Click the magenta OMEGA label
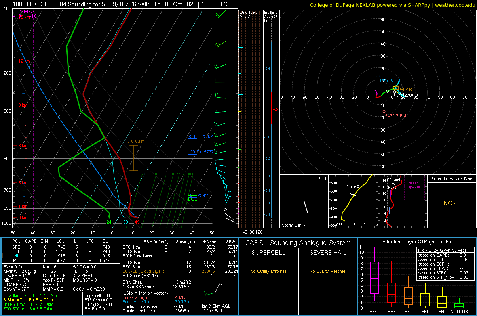This screenshot has height=316, width=477. (25, 12)
